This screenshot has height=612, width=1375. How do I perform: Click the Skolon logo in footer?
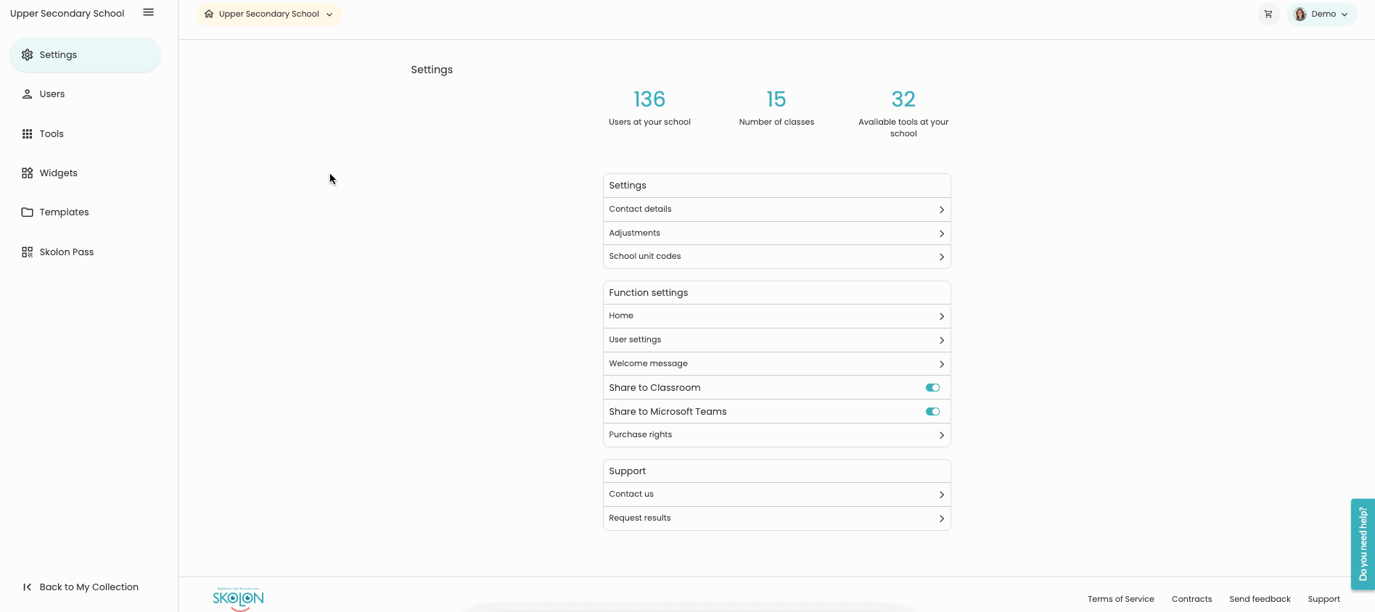pos(238,598)
